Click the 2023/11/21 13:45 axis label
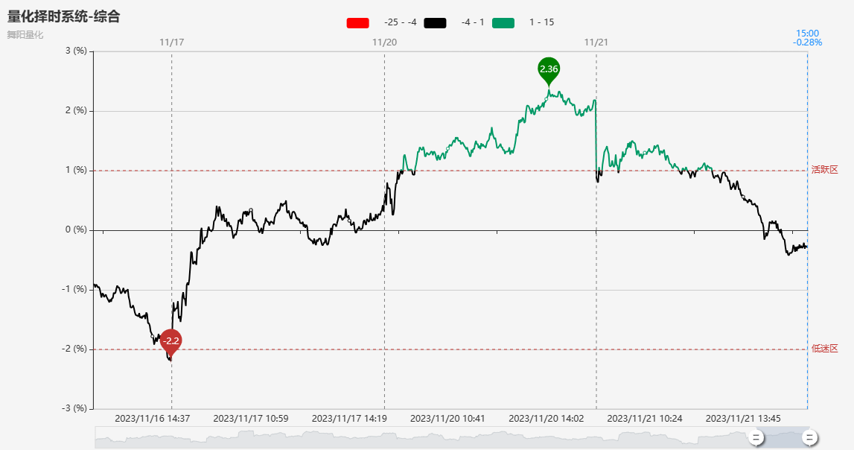Screen dimensions: 854x450 [x=744, y=419]
